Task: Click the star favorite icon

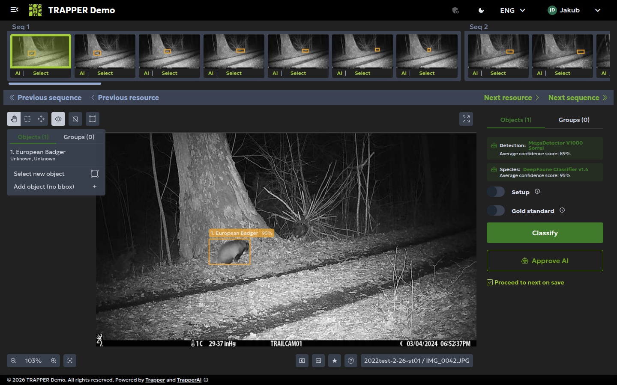Action: [335, 361]
